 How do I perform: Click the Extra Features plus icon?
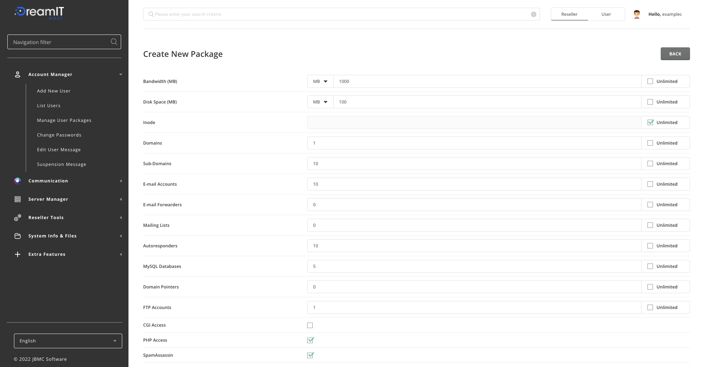pyautogui.click(x=18, y=254)
